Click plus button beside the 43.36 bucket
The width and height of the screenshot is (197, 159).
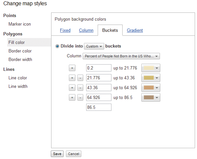(72, 88)
